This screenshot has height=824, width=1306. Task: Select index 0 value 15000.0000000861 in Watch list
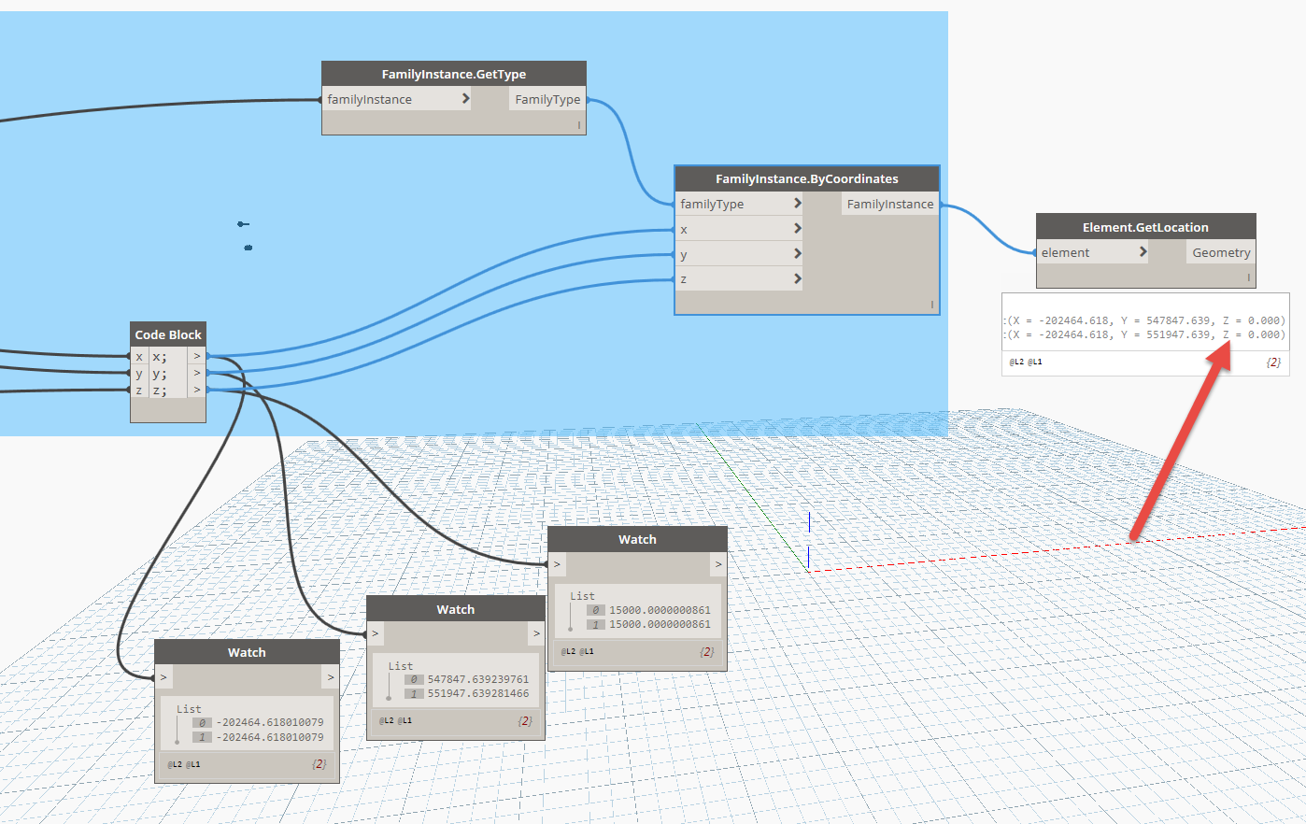coord(660,610)
